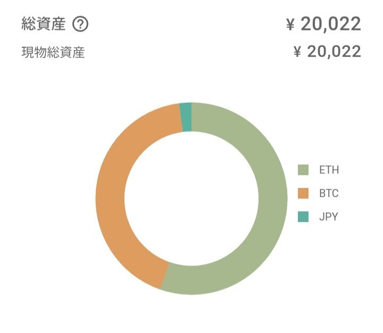Click the ETH legend color swatch
The width and height of the screenshot is (383, 333).
point(303,170)
